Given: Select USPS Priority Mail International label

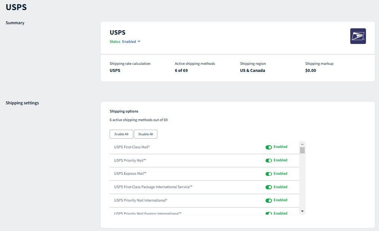Looking at the screenshot, I should click(141, 200).
